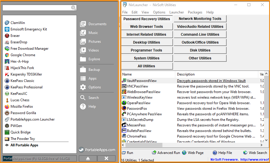This screenshot has width=270, height=163.
Task: Select WebBrowserPassView in the list
Action: tap(193, 92)
